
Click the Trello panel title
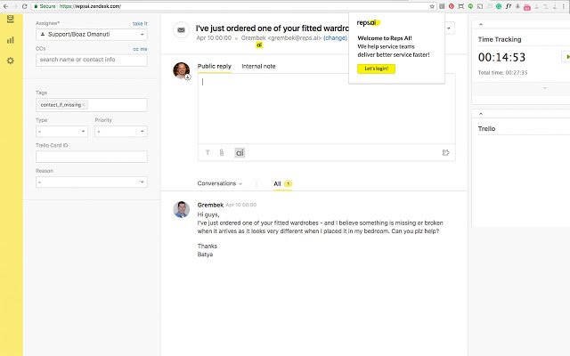(486, 128)
